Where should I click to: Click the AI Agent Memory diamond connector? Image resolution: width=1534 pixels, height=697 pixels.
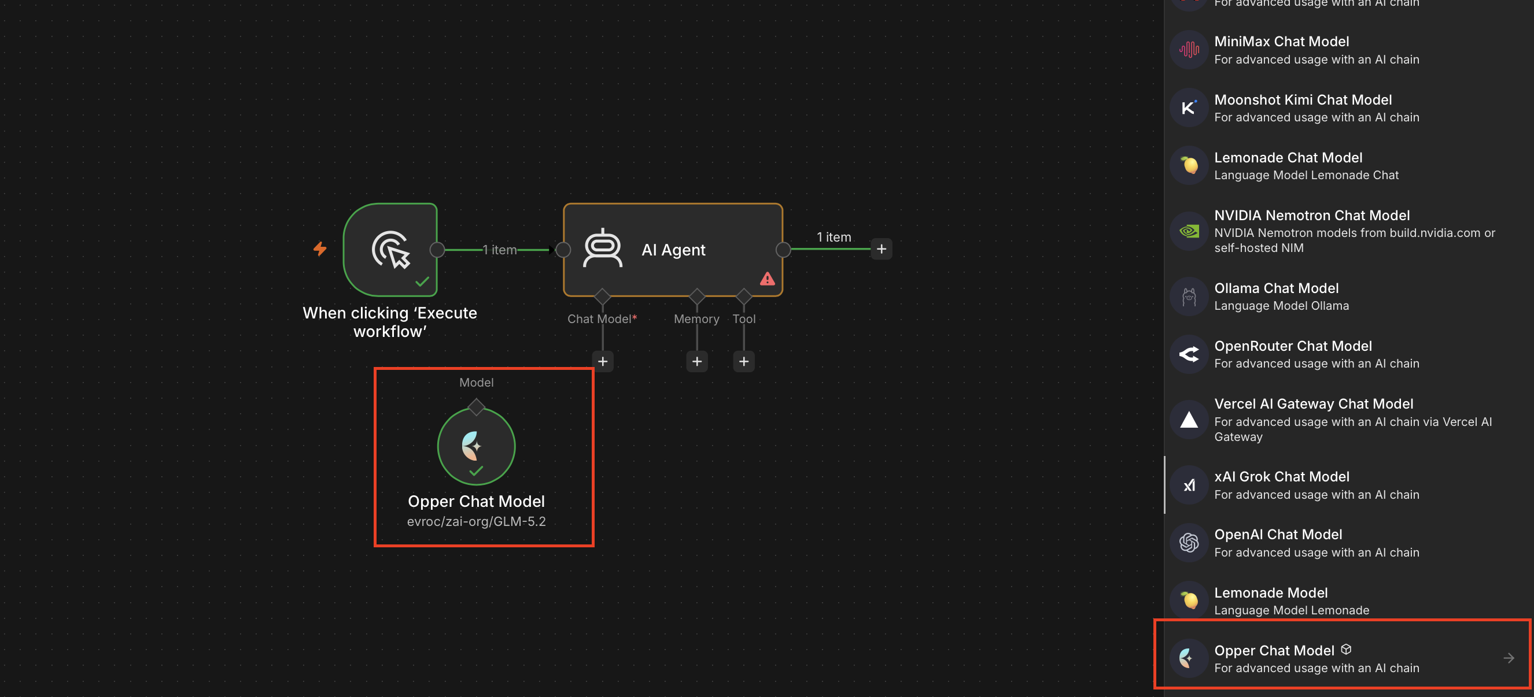point(697,296)
